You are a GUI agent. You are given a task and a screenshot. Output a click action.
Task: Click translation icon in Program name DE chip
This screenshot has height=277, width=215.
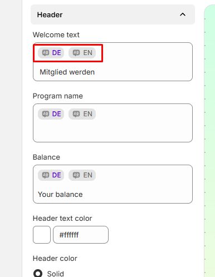(x=46, y=114)
